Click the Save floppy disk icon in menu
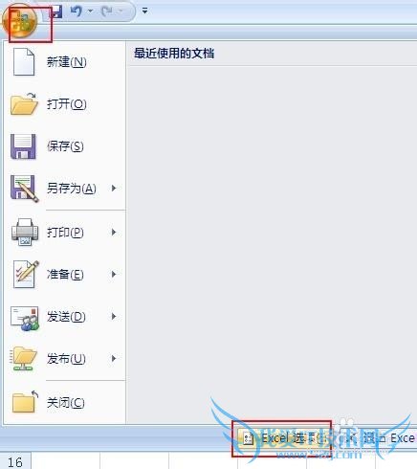The height and width of the screenshot is (469, 417). coord(23,146)
